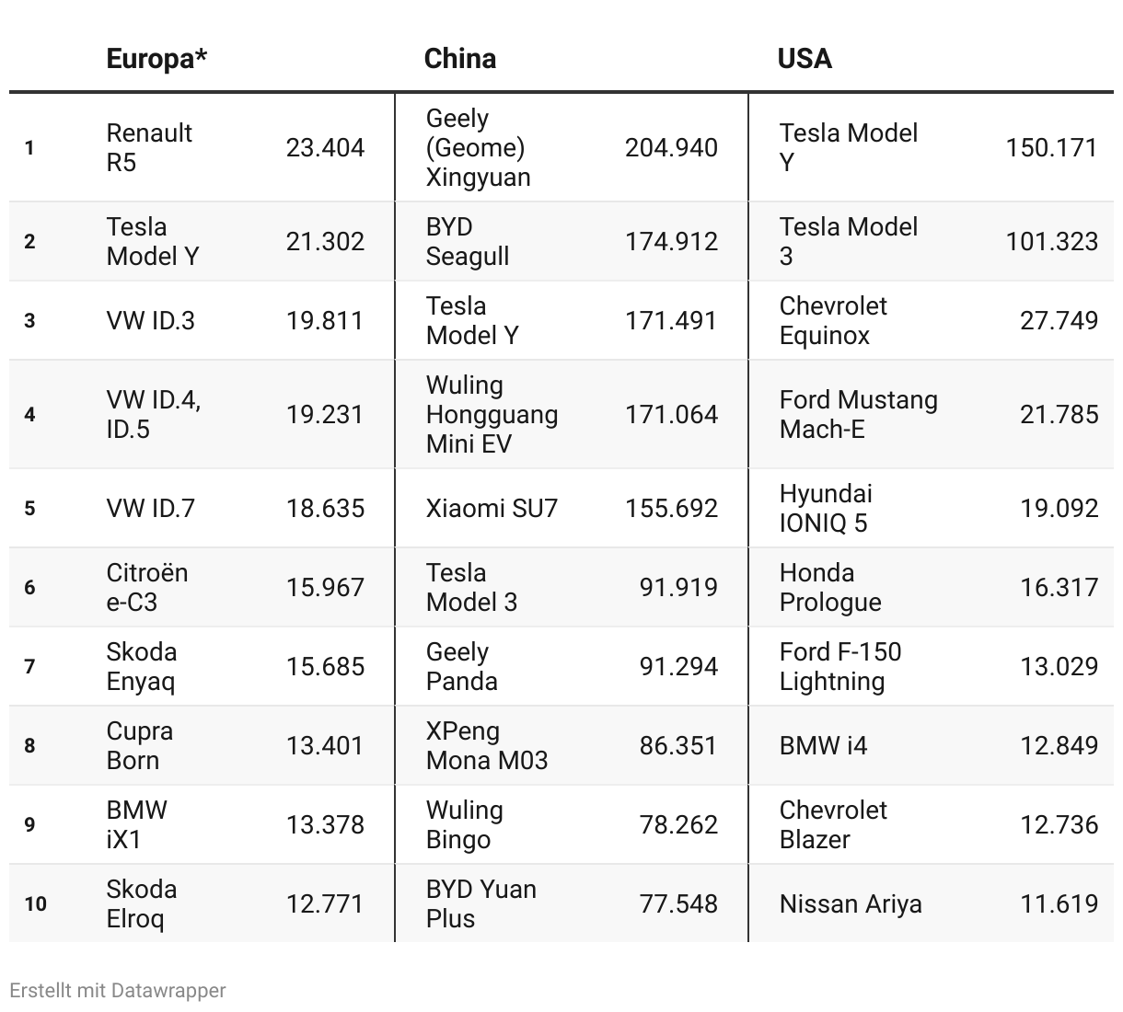Select the Ford Mustang Mach-E entry
This screenshot has height=1012, width=1123.
pos(858,414)
